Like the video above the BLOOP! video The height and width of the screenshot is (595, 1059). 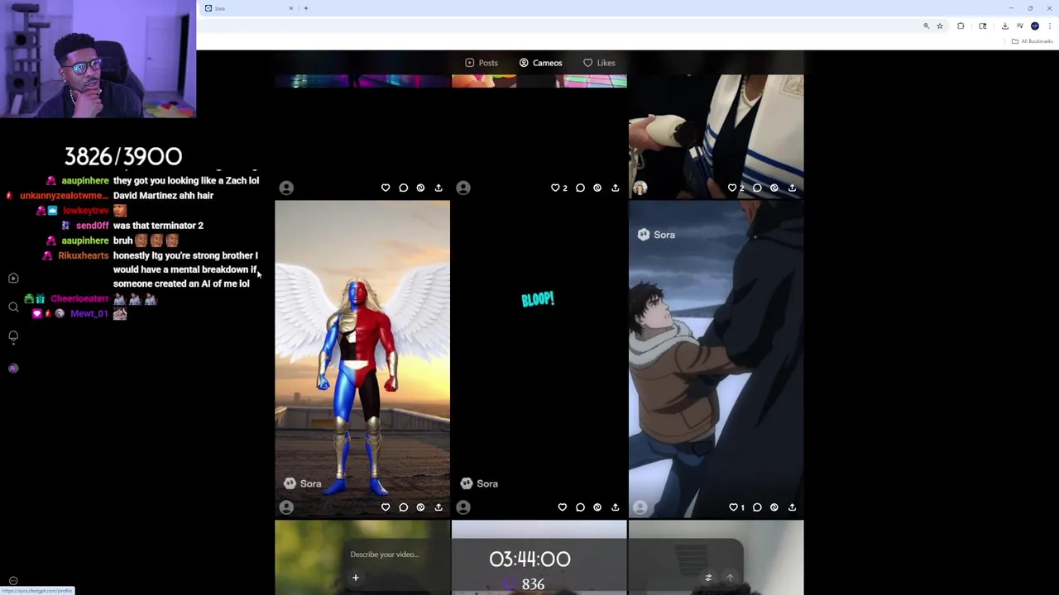(x=556, y=188)
